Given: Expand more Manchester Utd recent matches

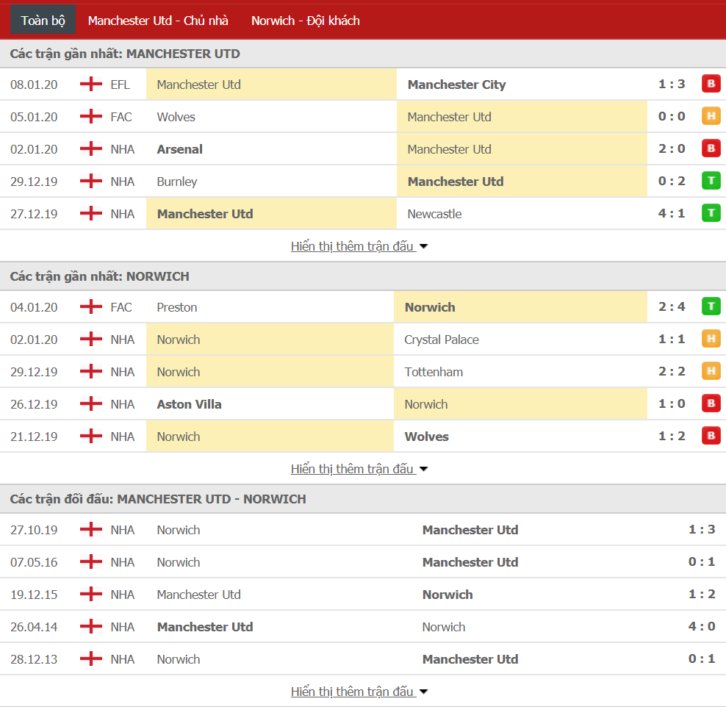Looking at the screenshot, I should tap(359, 246).
